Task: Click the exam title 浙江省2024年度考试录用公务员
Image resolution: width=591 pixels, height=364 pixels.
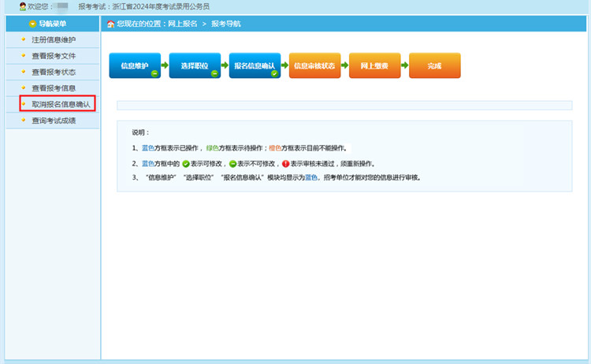Action: [161, 6]
